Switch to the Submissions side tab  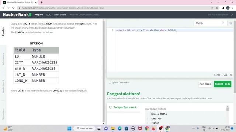point(3,59)
